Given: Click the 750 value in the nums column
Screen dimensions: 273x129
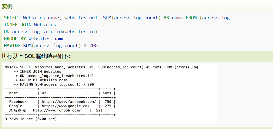Looking at the screenshot, I should click(x=108, y=102).
